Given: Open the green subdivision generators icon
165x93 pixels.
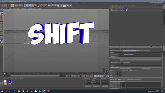Looking at the screenshot, I should (x=55, y=6).
